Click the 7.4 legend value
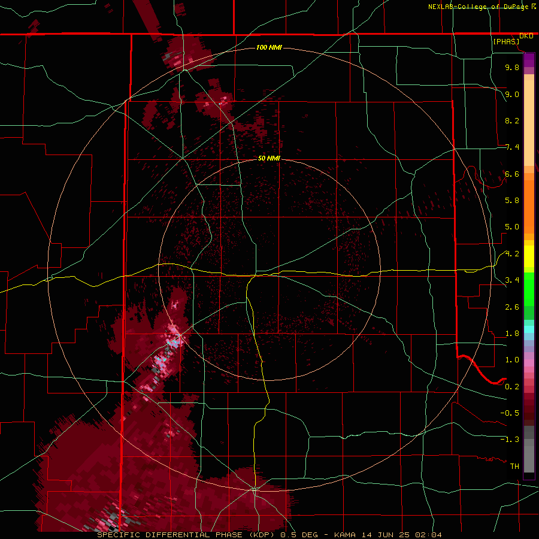 512,147
